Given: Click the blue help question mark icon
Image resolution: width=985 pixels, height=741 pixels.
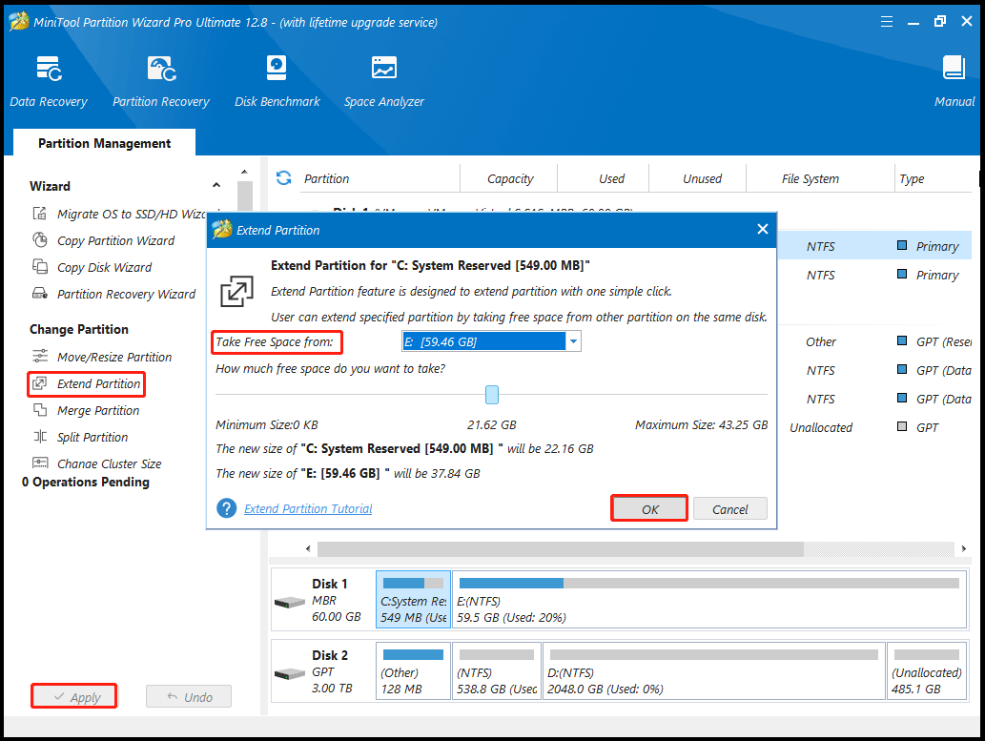Looking at the screenshot, I should click(x=227, y=508).
